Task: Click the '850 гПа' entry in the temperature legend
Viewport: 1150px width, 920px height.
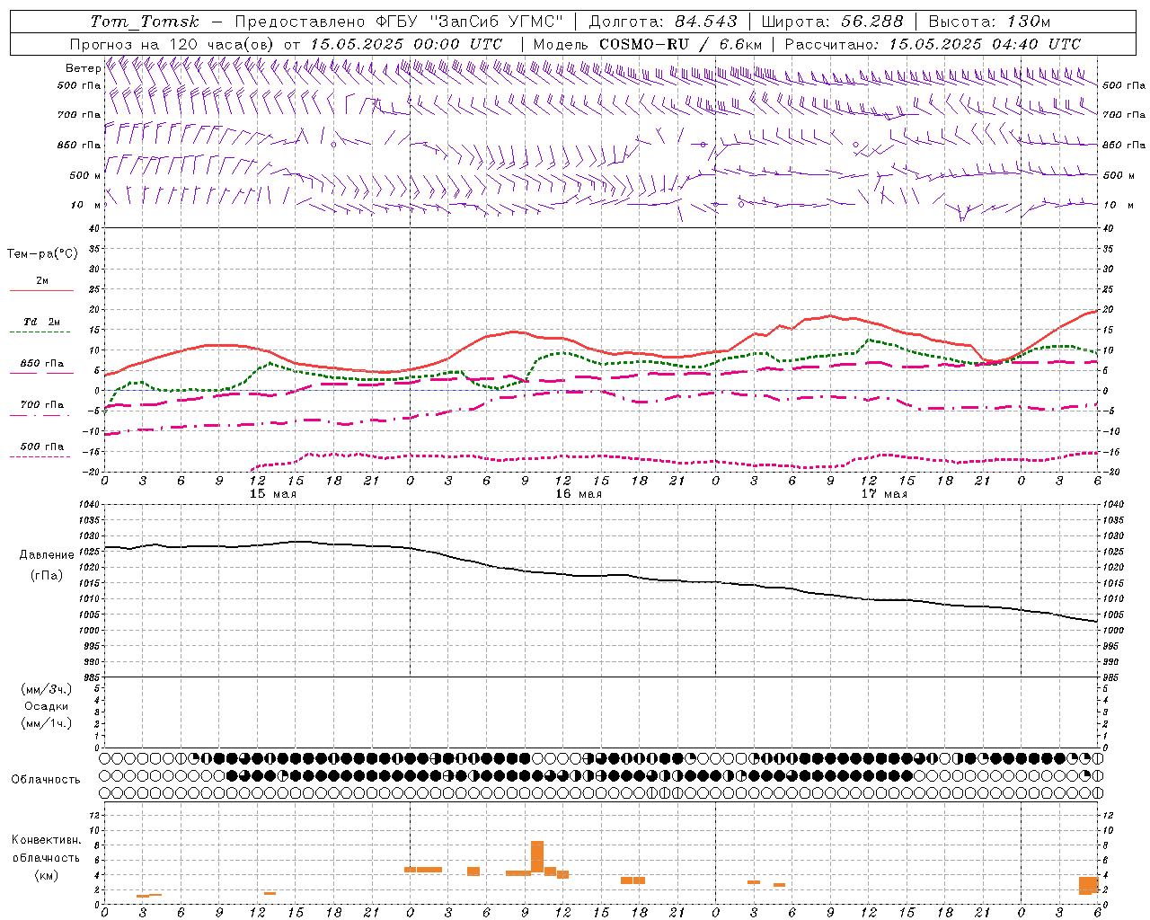Action: click(42, 364)
